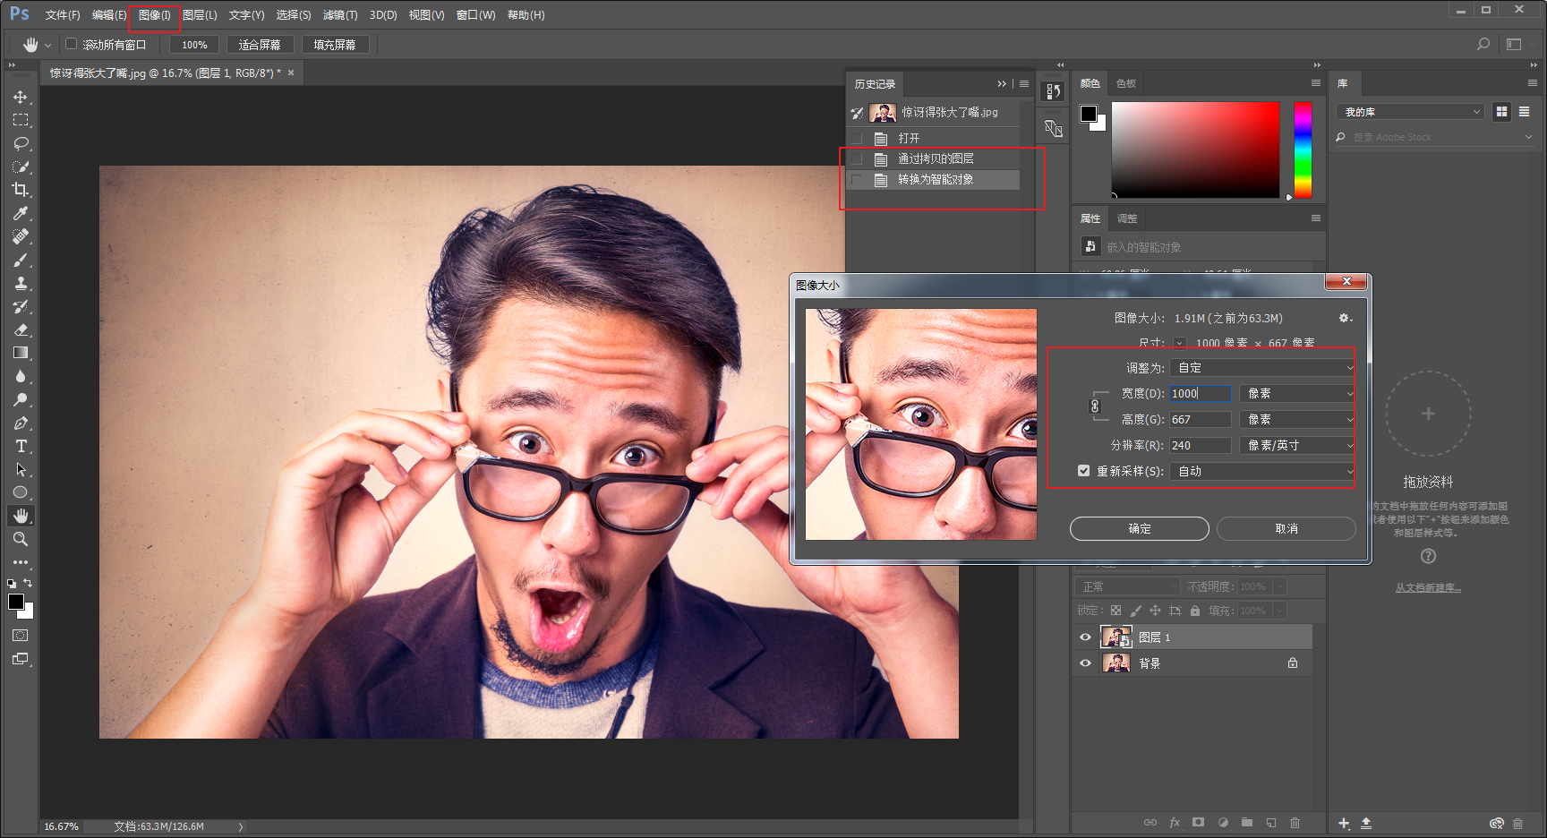Open the resample method dropdown

[x=1262, y=472]
